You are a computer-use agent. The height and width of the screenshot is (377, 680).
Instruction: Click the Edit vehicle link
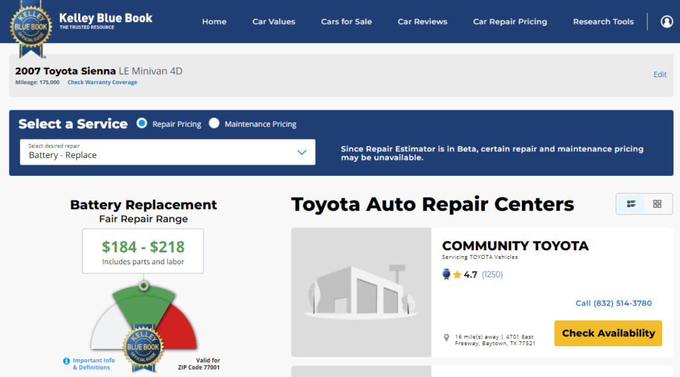pyautogui.click(x=660, y=74)
